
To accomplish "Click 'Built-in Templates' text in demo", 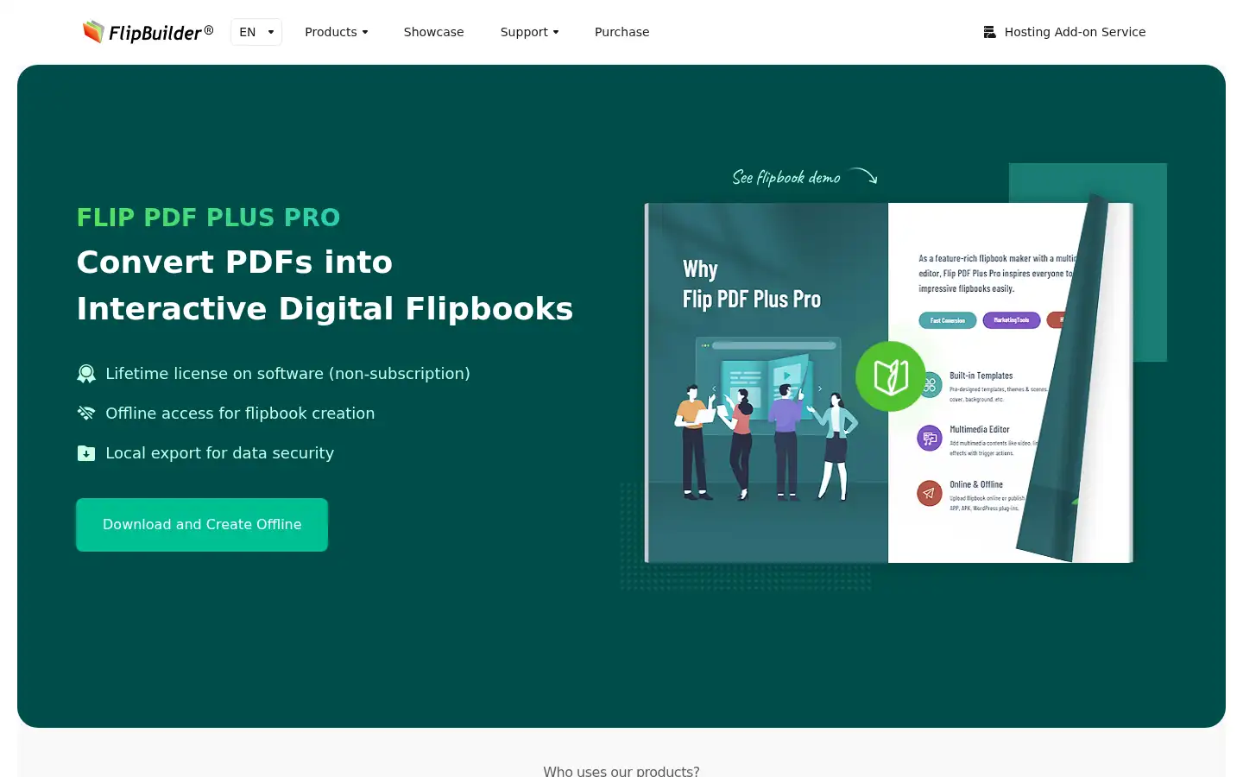I will click(x=981, y=376).
